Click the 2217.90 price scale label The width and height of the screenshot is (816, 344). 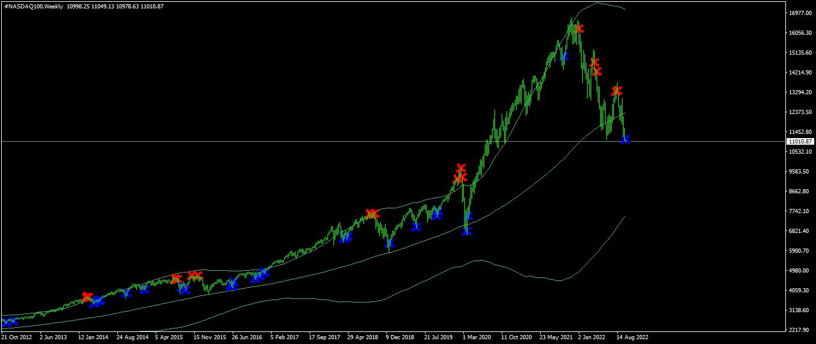click(801, 330)
